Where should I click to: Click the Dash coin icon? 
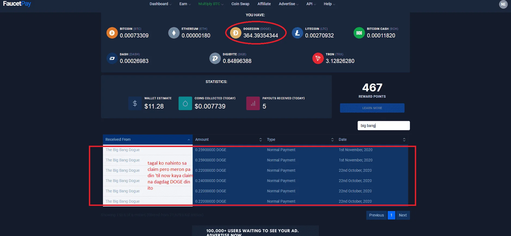(112, 58)
